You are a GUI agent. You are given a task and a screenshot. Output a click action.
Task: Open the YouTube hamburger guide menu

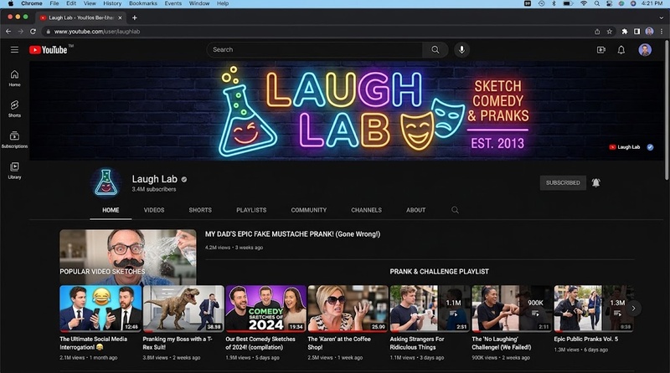[14, 50]
